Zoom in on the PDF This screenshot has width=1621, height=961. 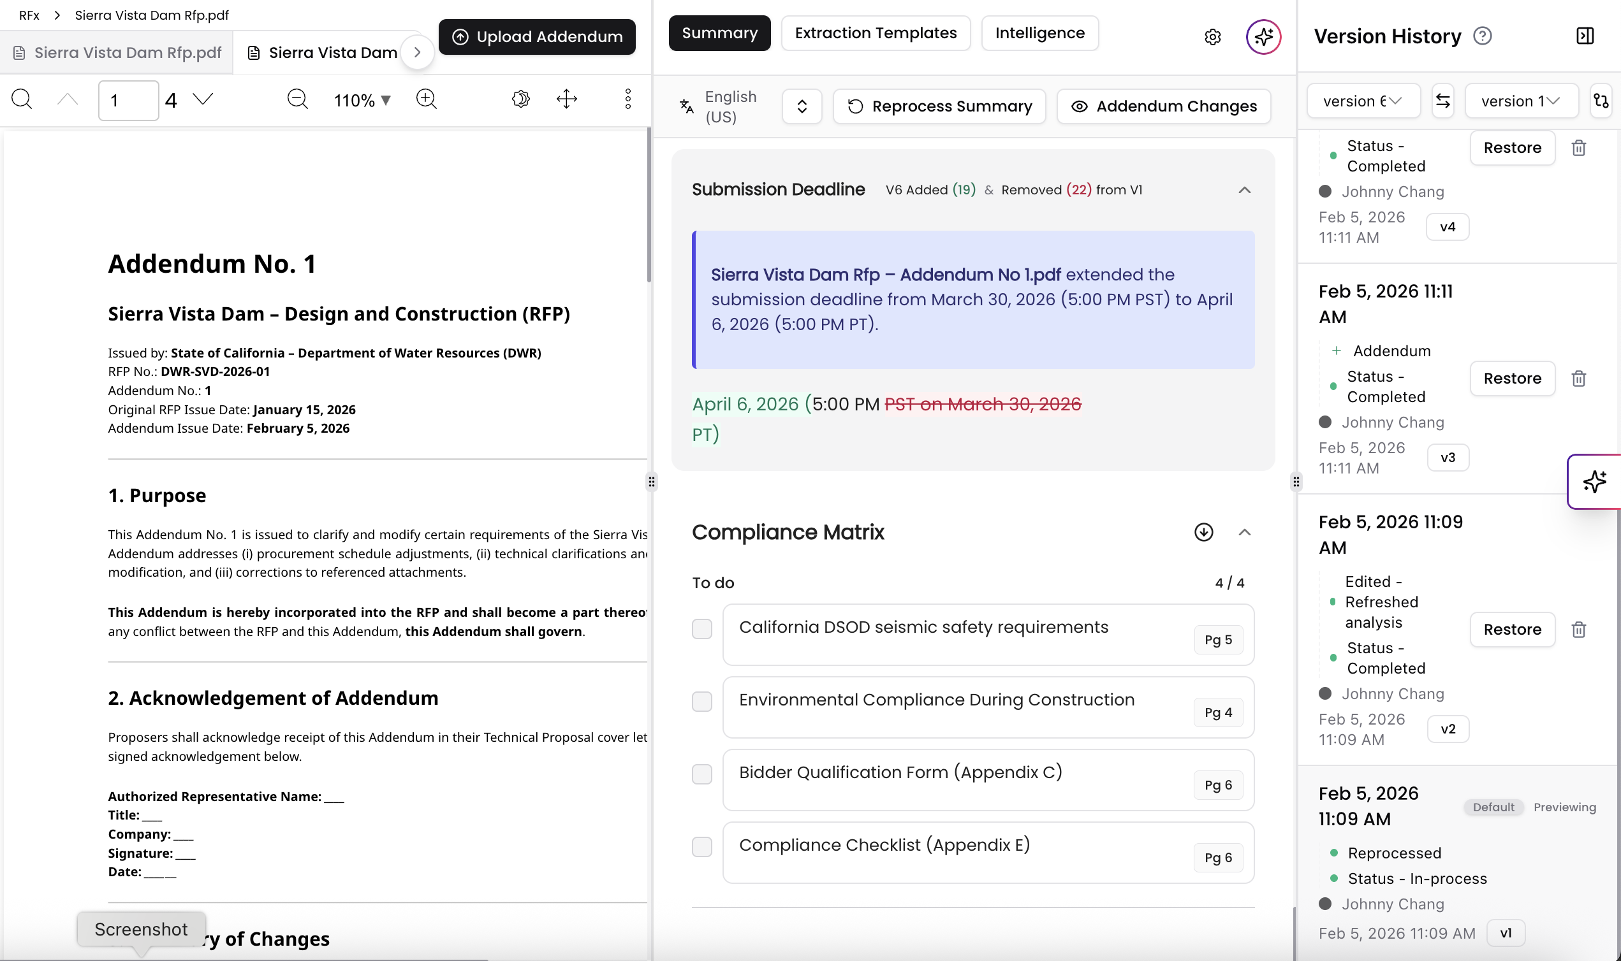coord(427,99)
